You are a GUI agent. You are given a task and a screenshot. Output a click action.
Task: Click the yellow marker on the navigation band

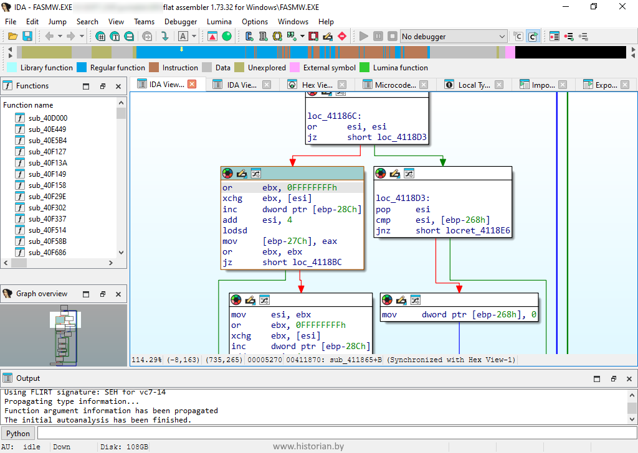[x=181, y=49]
